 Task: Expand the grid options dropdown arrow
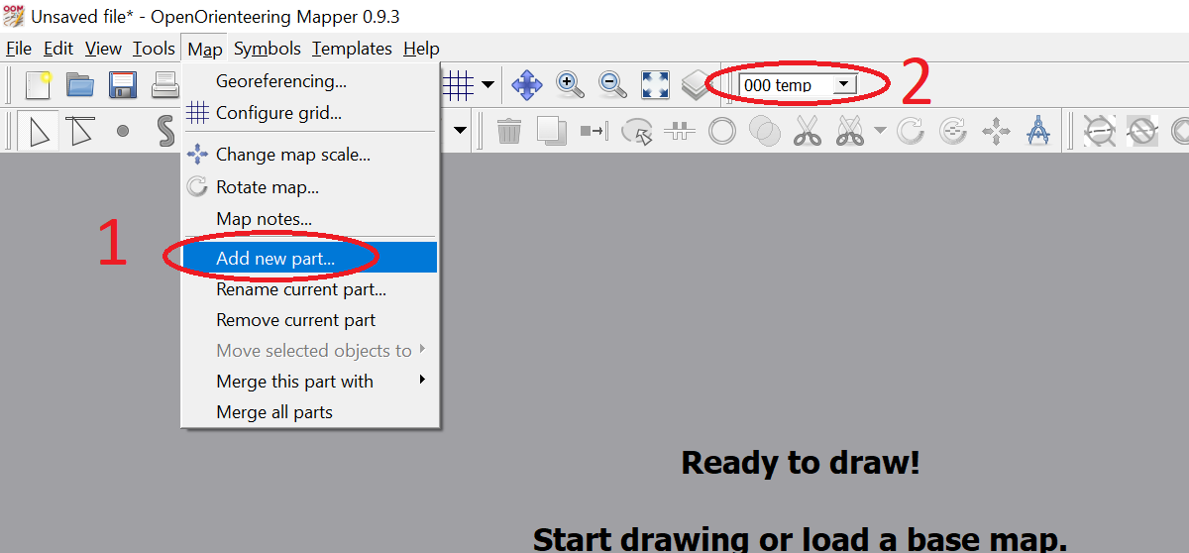(487, 85)
